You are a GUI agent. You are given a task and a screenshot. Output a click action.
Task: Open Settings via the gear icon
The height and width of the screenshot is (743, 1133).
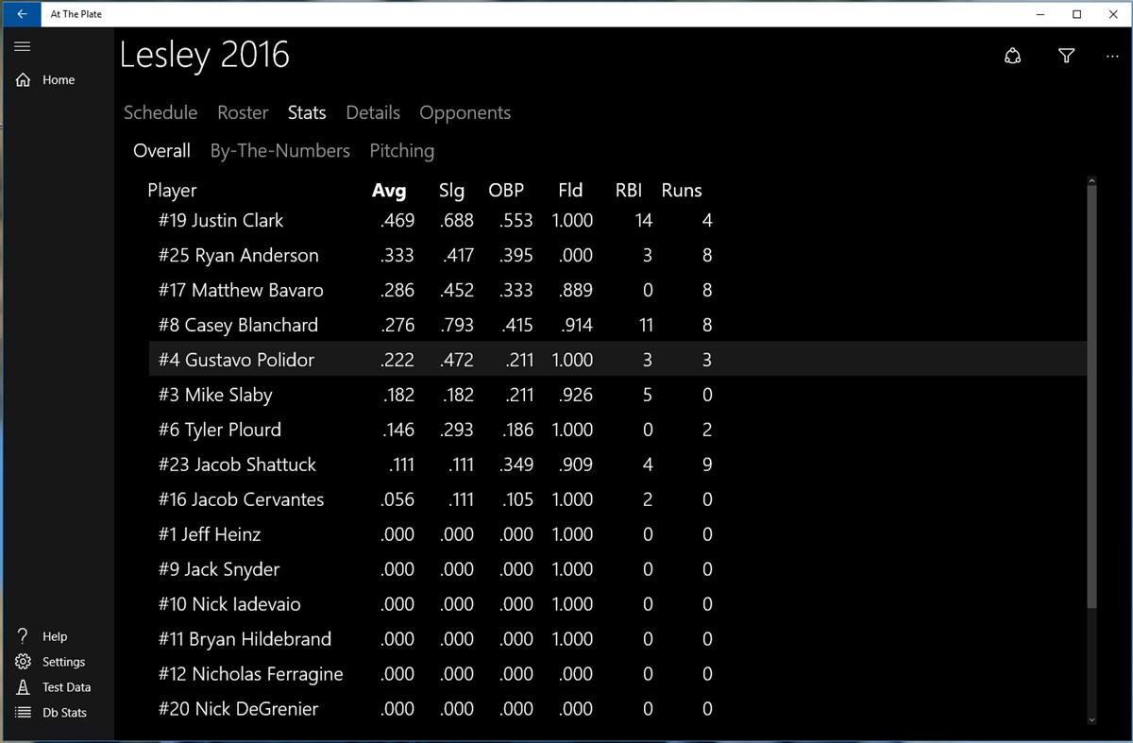22,661
